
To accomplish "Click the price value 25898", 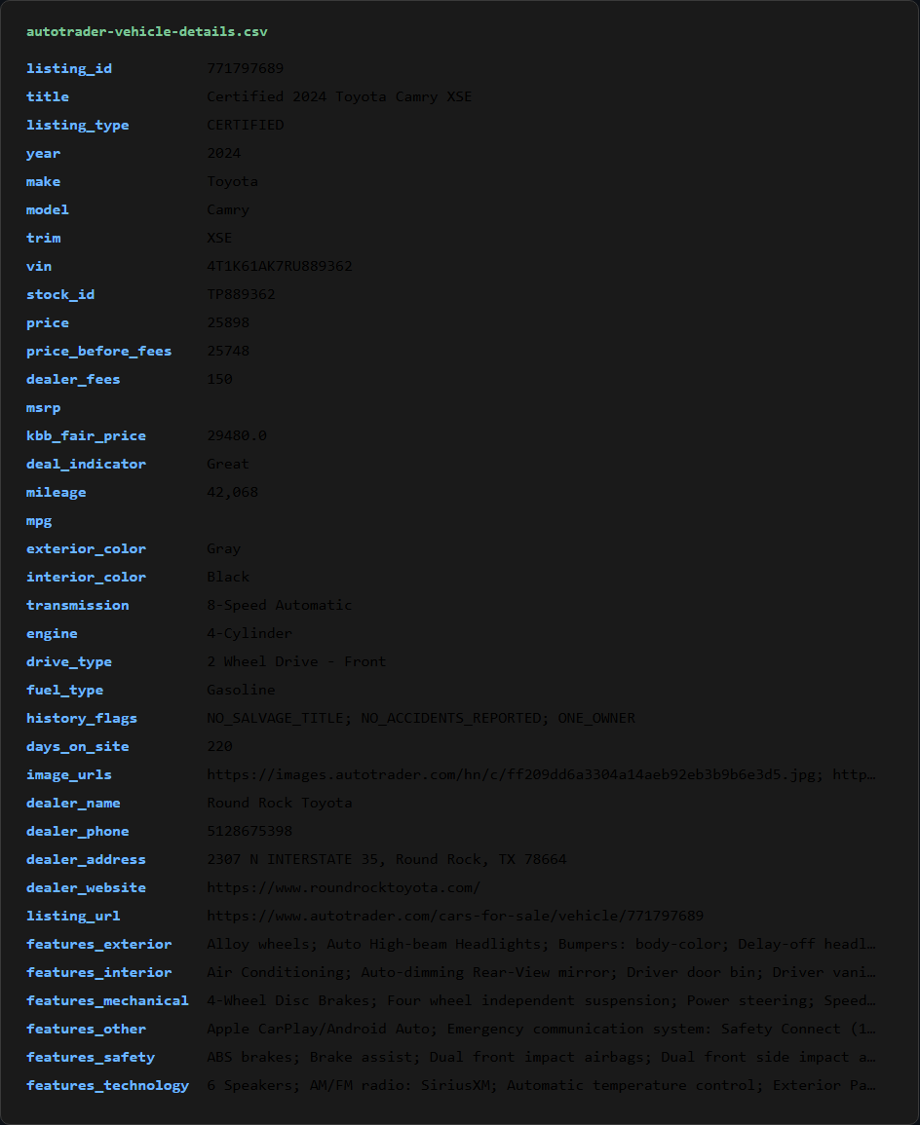I will 228,322.
